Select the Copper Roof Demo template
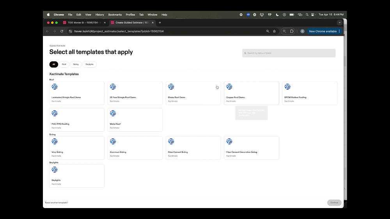Image resolution: width=390 pixels, height=219 pixels. pos(251,93)
